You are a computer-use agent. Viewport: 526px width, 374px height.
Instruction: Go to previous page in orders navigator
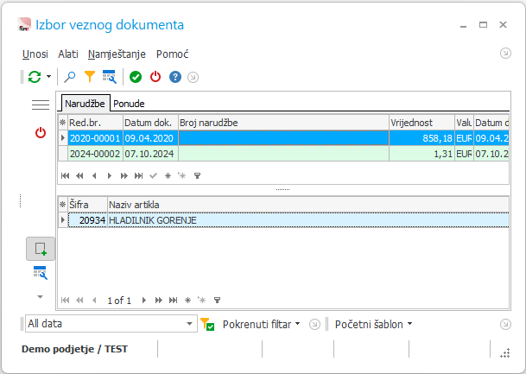79,175
